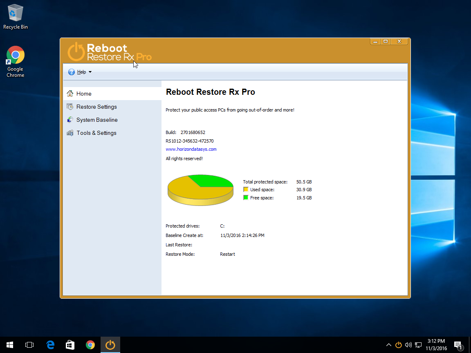This screenshot has width=471, height=353.
Task: Click Reboot Restore Rx system tray icon
Action: (398, 345)
